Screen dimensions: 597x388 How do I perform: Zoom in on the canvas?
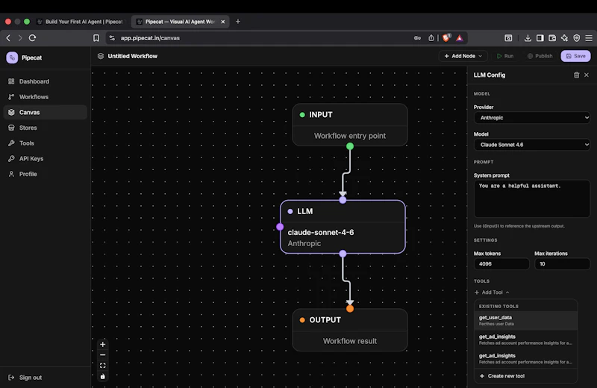102,344
